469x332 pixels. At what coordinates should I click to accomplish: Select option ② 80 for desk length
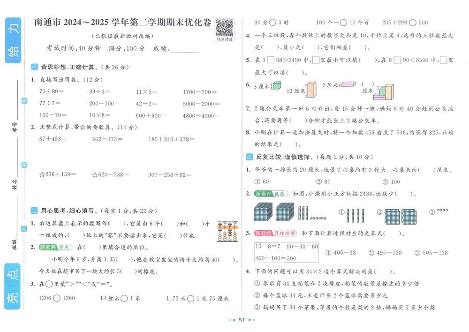[323, 181]
